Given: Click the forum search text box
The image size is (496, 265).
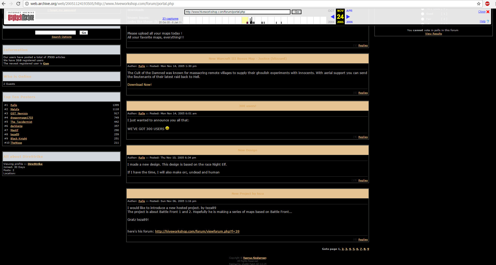Looking at the screenshot, I should (55, 32).
